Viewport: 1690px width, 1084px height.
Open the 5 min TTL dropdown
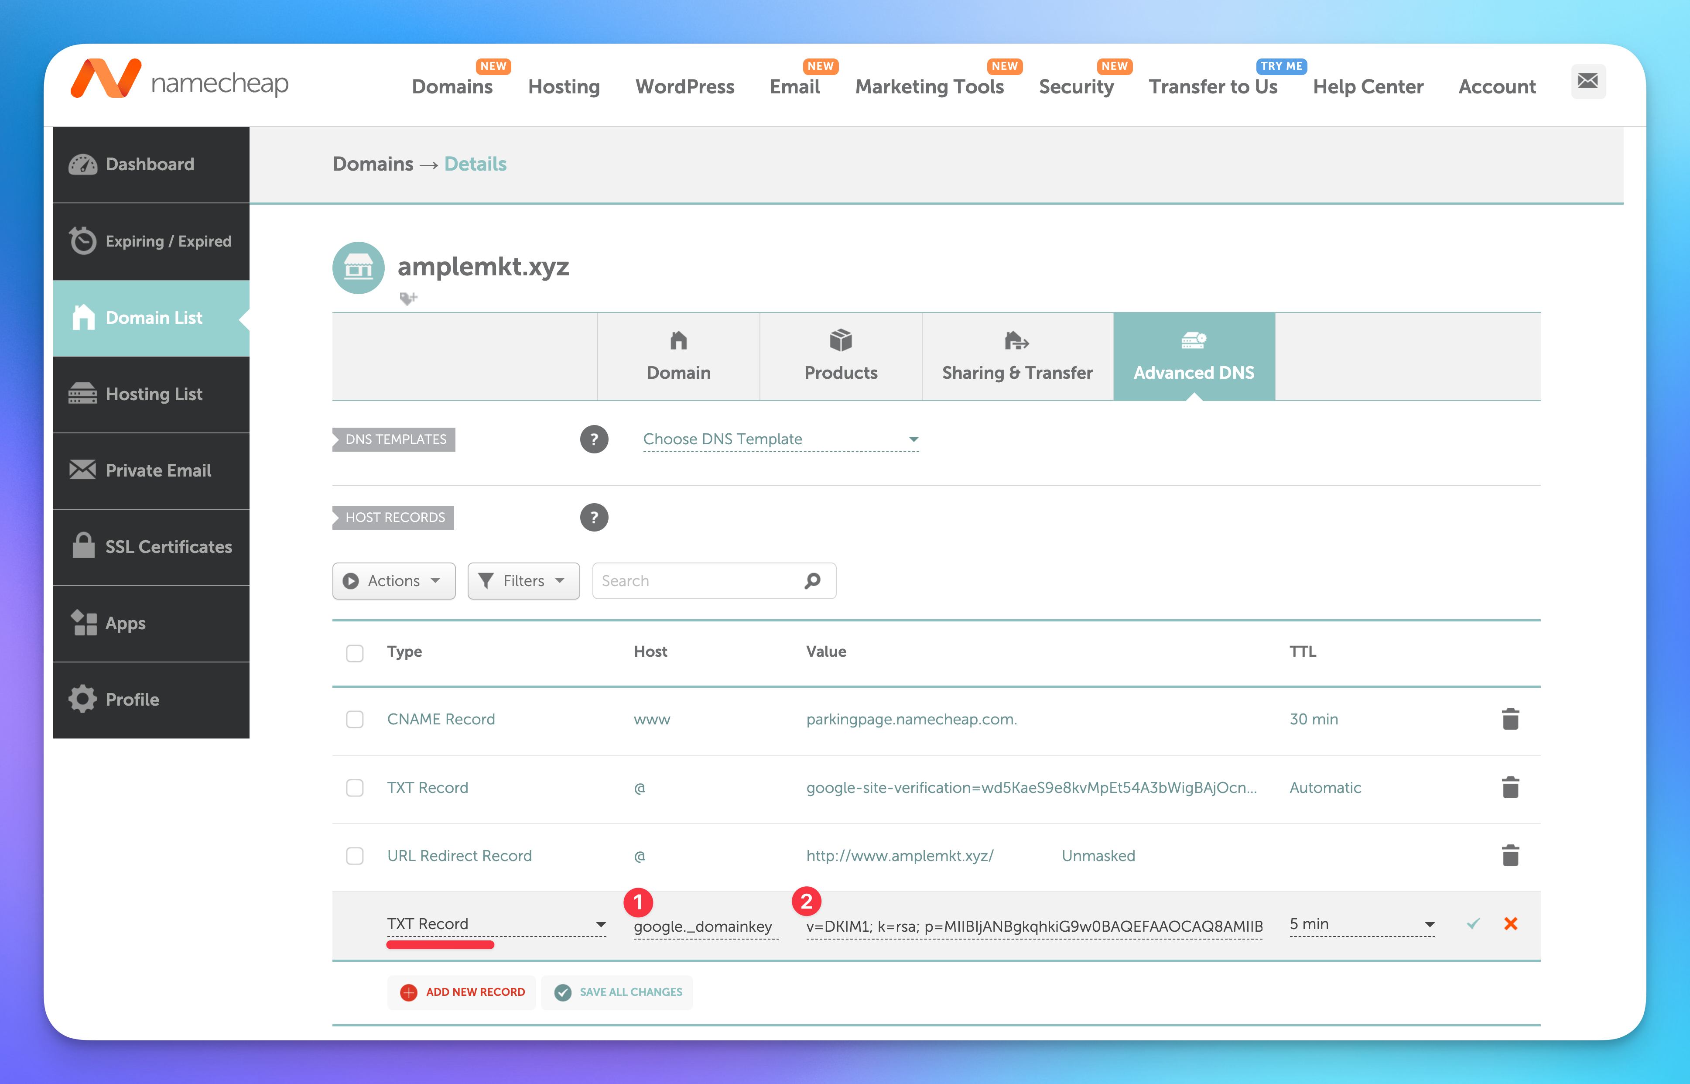coord(1362,923)
